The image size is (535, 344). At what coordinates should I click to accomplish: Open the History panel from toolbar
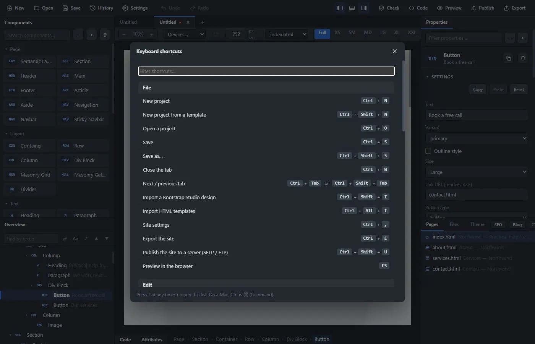(102, 8)
